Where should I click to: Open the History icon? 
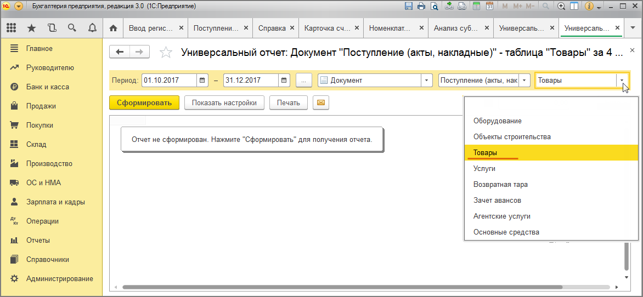(x=51, y=28)
